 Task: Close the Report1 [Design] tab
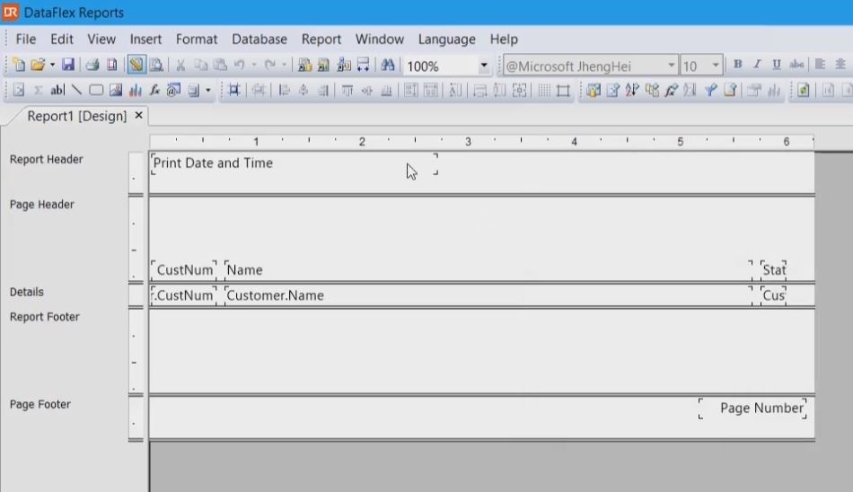(x=138, y=116)
